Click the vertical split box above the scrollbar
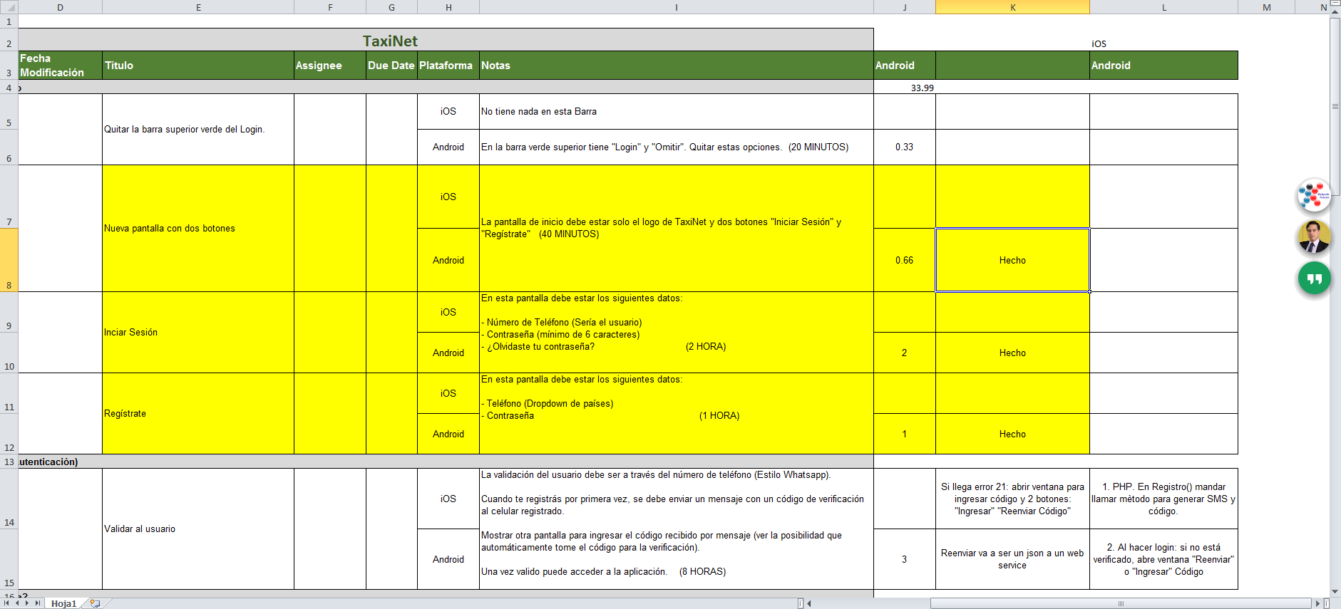The image size is (1341, 609). pos(1335,4)
